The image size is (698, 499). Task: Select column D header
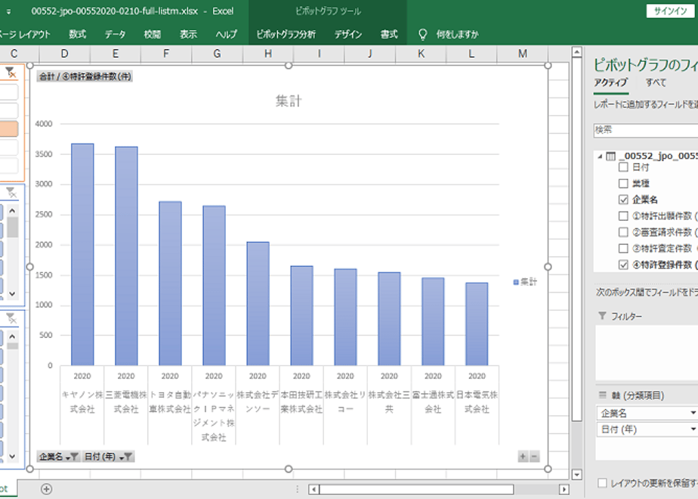(64, 54)
